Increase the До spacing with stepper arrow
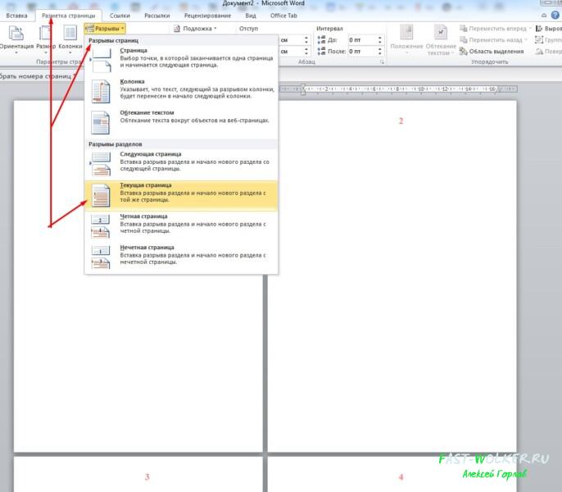Screen dimensions: 562x492 tap(379, 38)
